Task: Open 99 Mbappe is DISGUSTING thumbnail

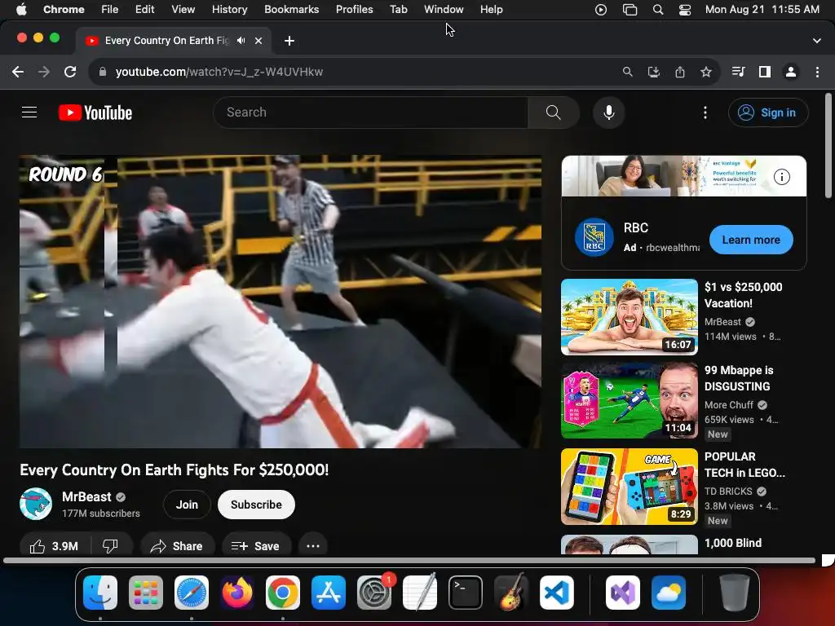Action: (x=630, y=401)
